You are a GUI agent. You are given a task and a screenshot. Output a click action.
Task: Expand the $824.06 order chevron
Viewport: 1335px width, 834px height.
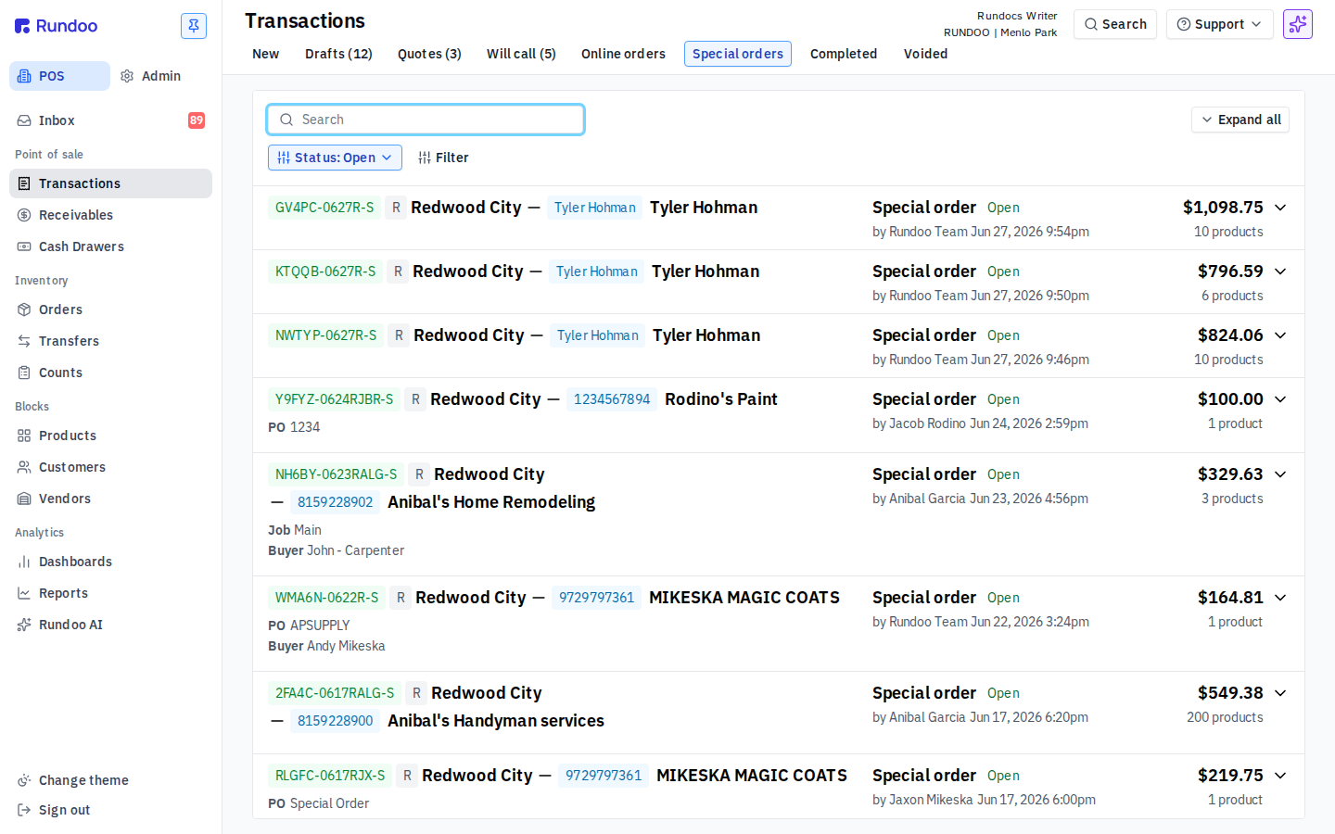pyautogui.click(x=1280, y=335)
